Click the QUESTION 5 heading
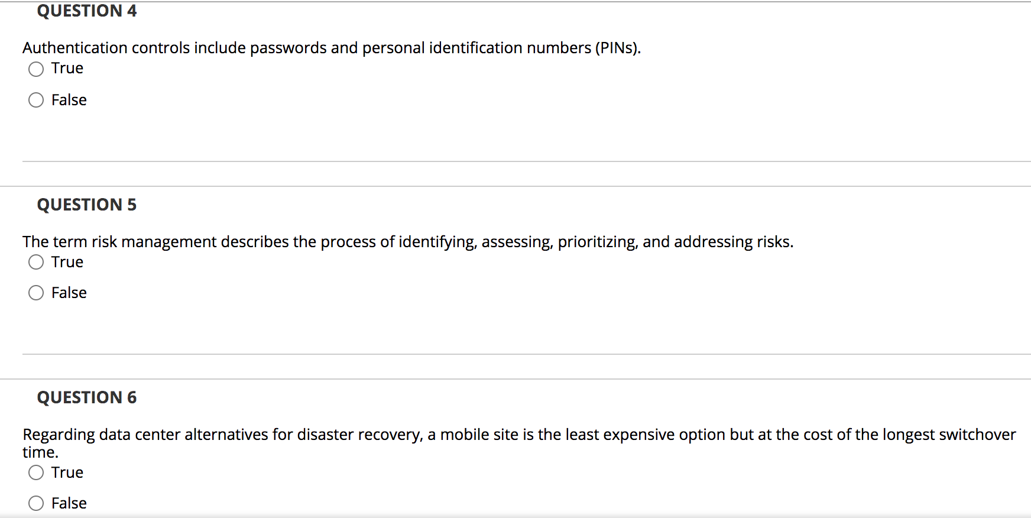1031x518 pixels. pos(87,205)
